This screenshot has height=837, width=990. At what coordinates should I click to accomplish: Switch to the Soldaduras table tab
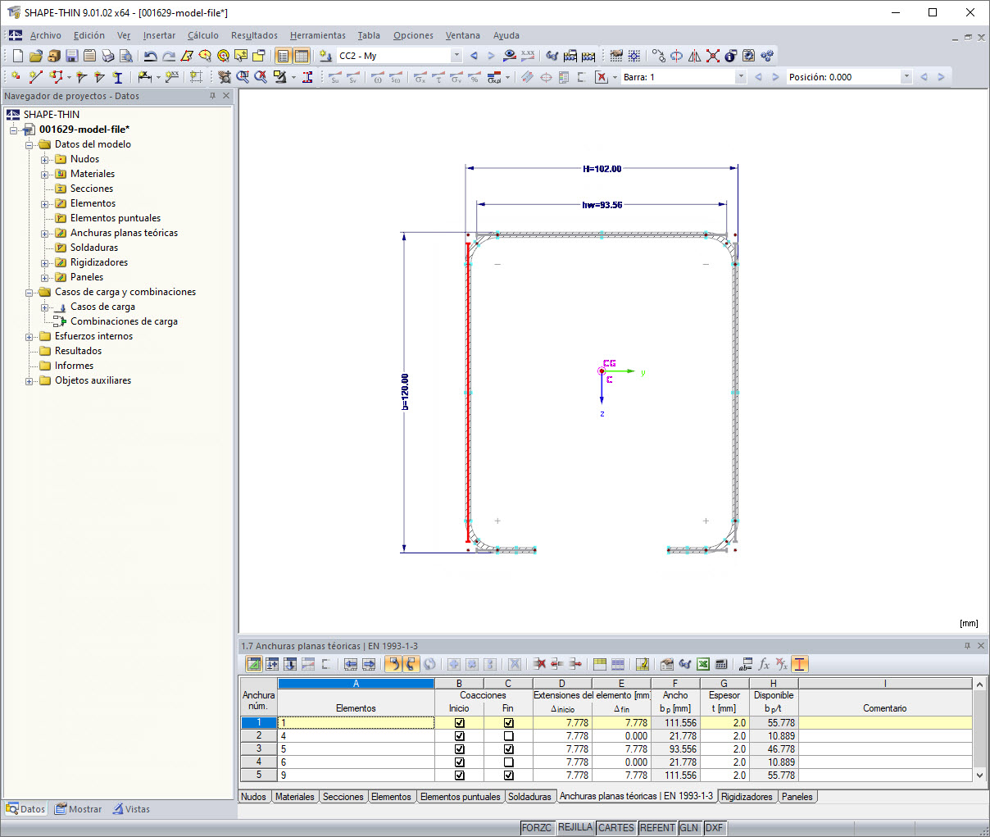point(529,797)
